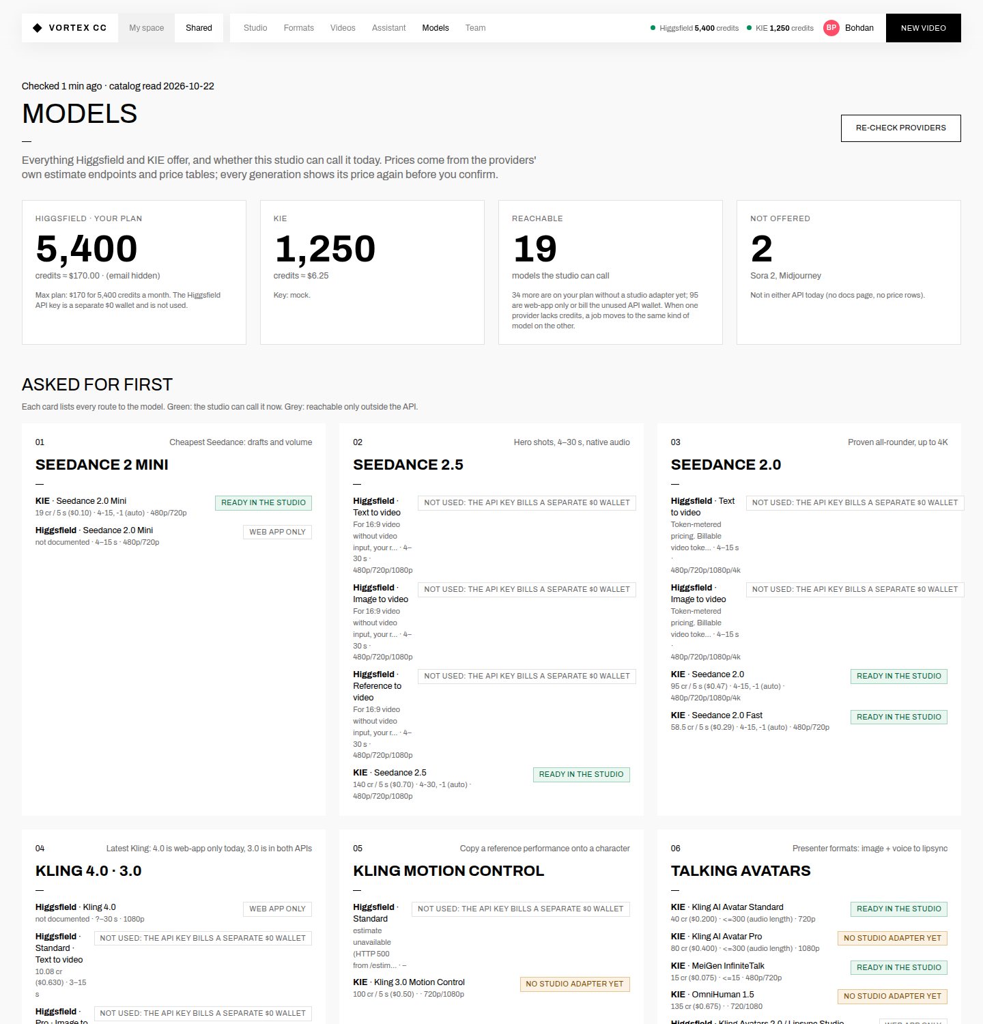983x1024 pixels.
Task: Click the Vortex CC diamond logo icon
Action: pyautogui.click(x=38, y=28)
